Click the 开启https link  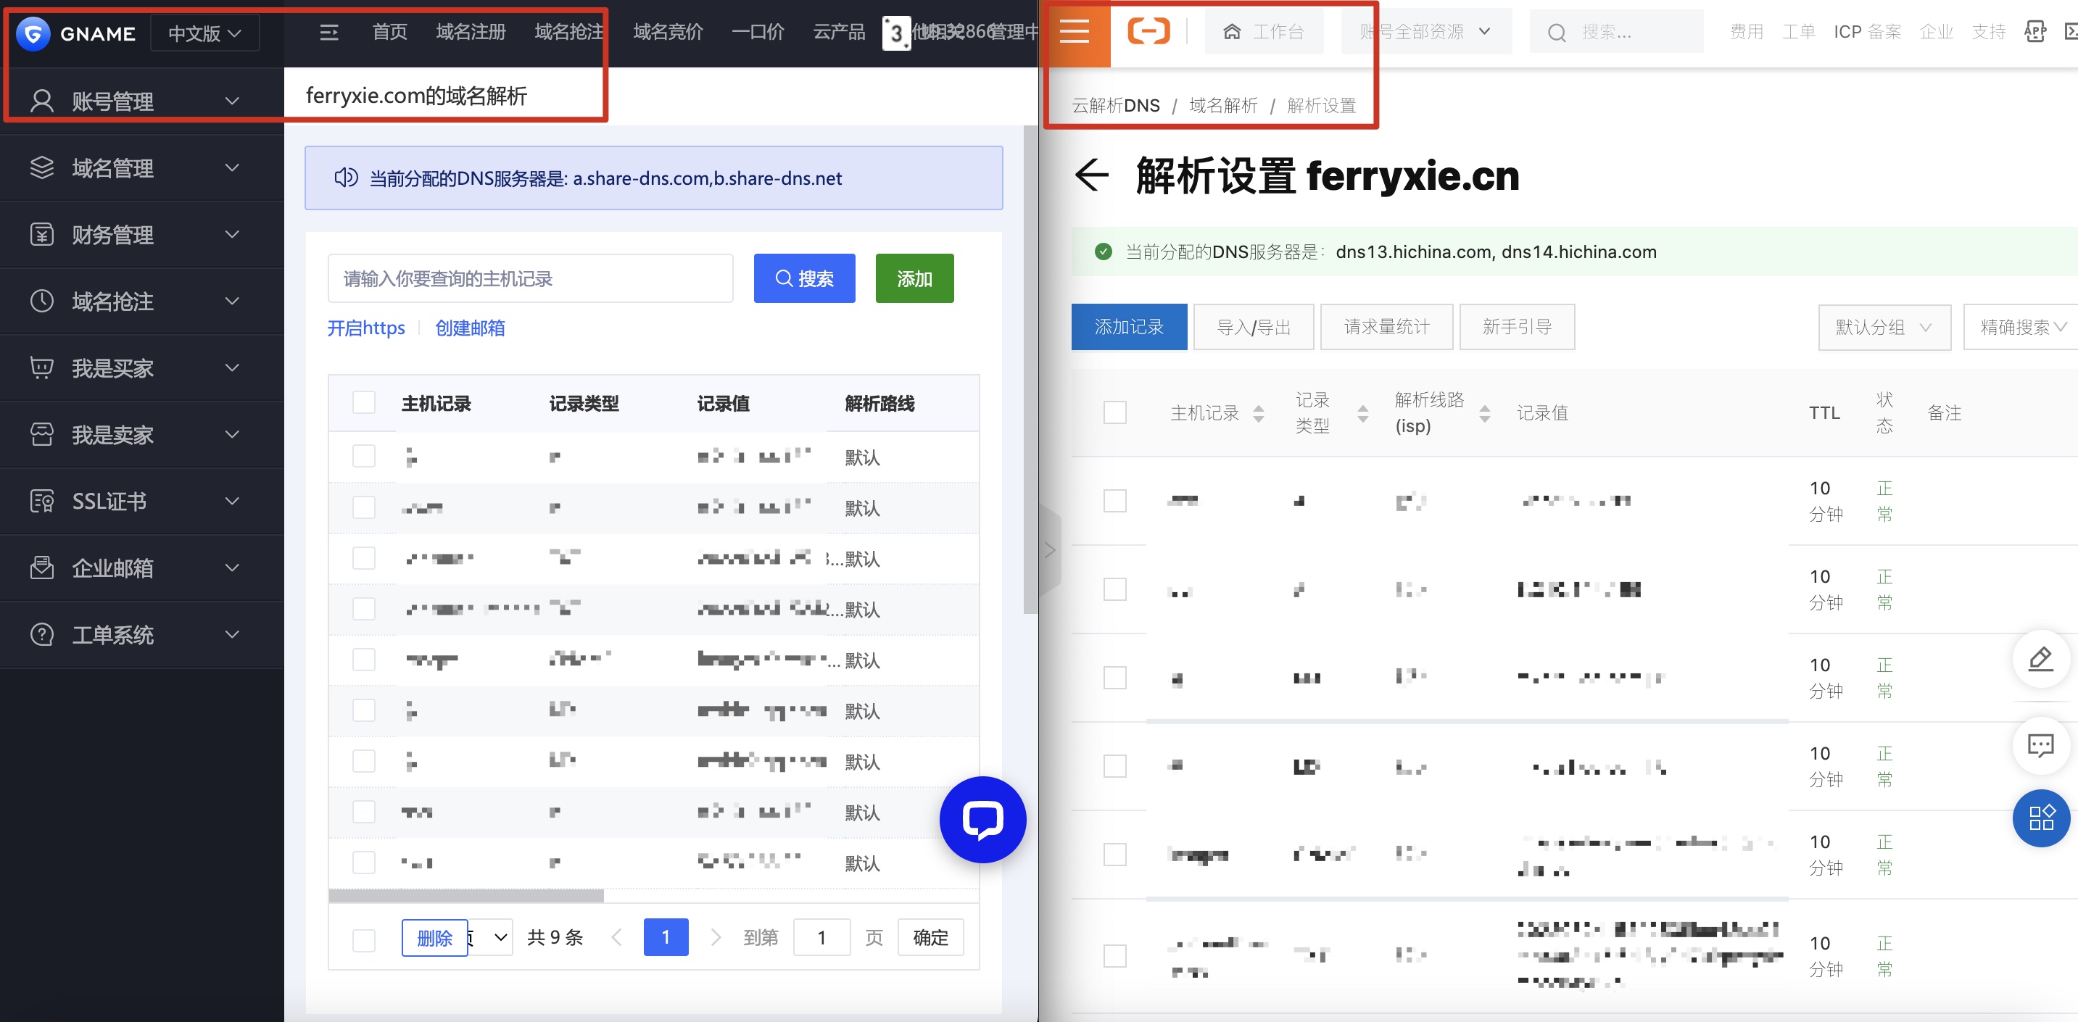click(366, 328)
